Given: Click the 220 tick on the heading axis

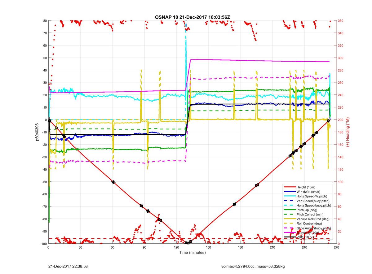Looking at the screenshot, I should [341, 107].
